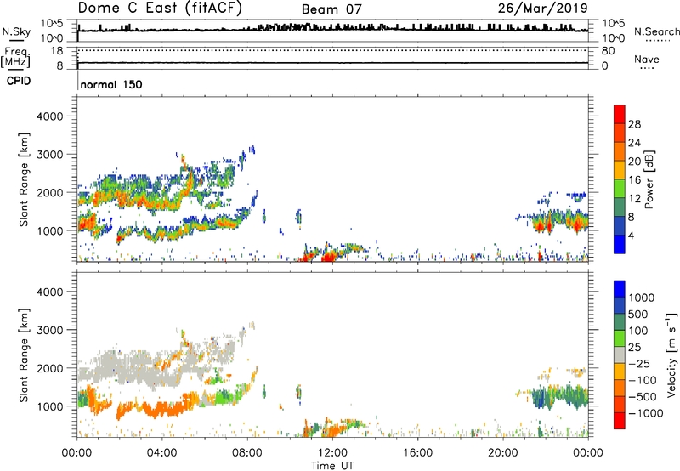Image resolution: width=680 pixels, height=471 pixels.
Task: Click the '3000' tick on velocity panel
Action: pyautogui.click(x=49, y=330)
